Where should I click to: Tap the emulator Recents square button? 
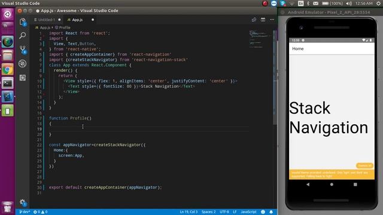(x=355, y=185)
